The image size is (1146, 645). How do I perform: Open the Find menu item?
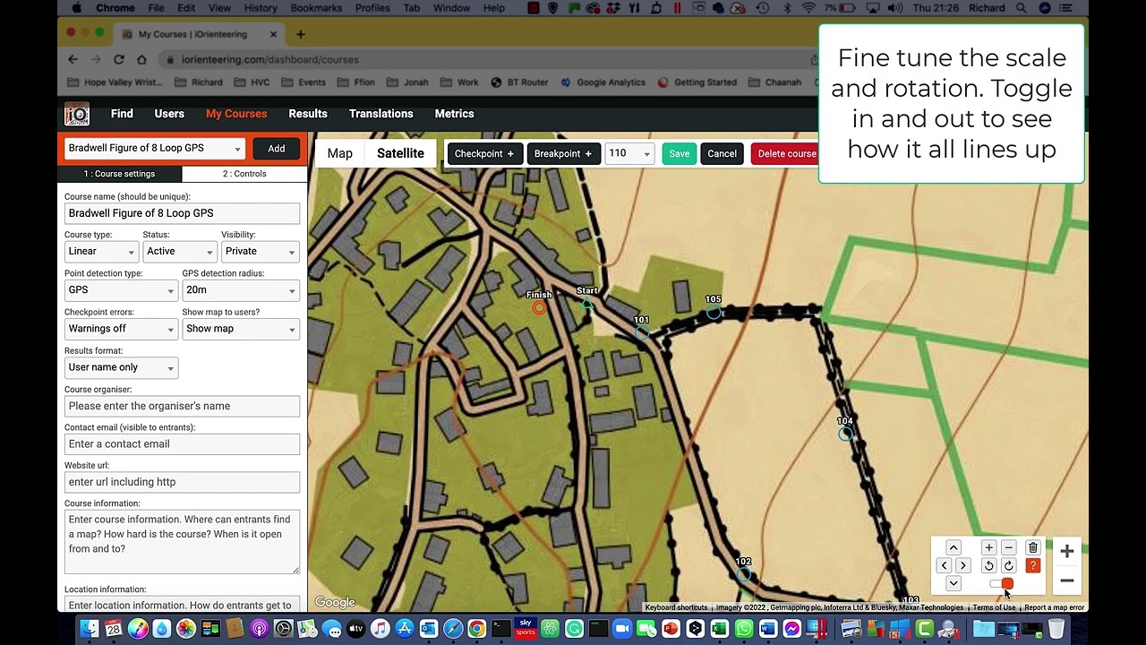pos(122,114)
